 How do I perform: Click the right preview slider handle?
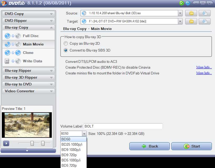tap(43, 144)
